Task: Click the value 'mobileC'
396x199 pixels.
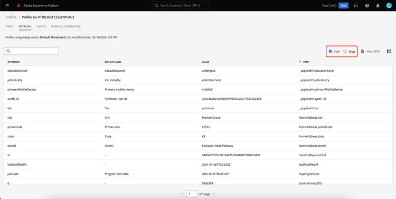Action: point(207,89)
